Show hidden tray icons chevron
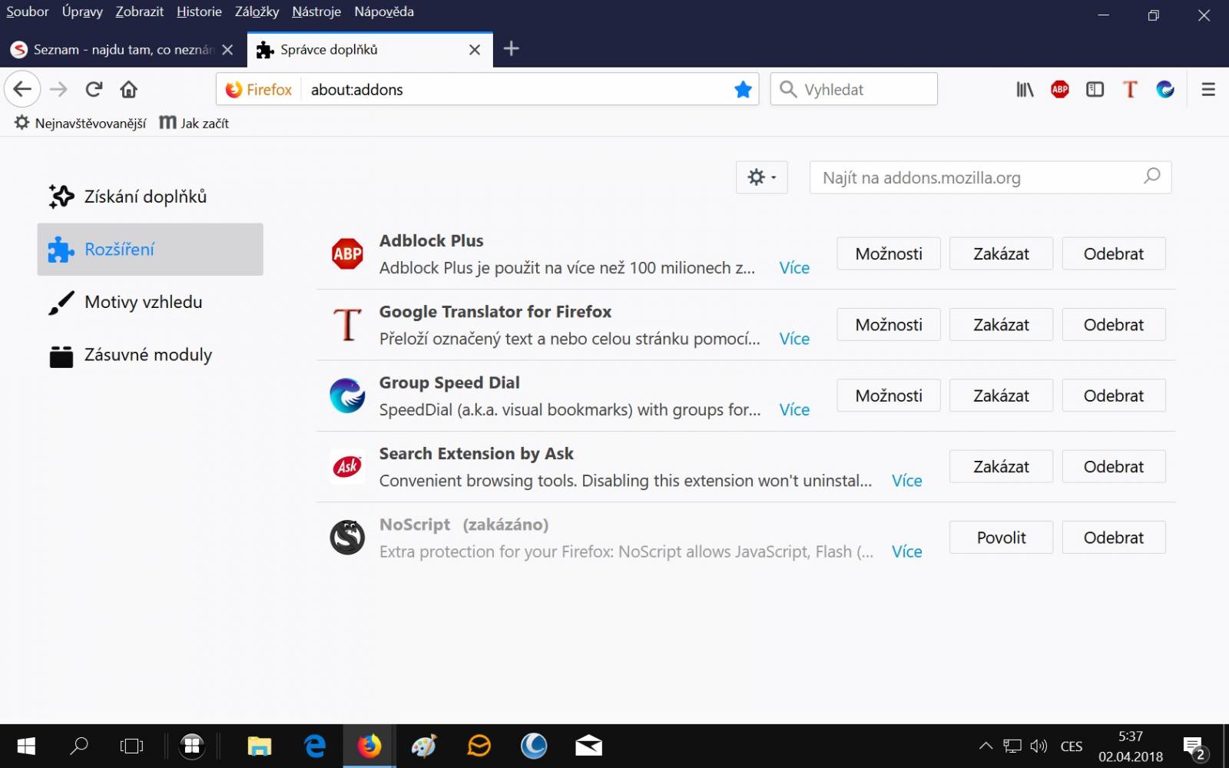 [986, 746]
